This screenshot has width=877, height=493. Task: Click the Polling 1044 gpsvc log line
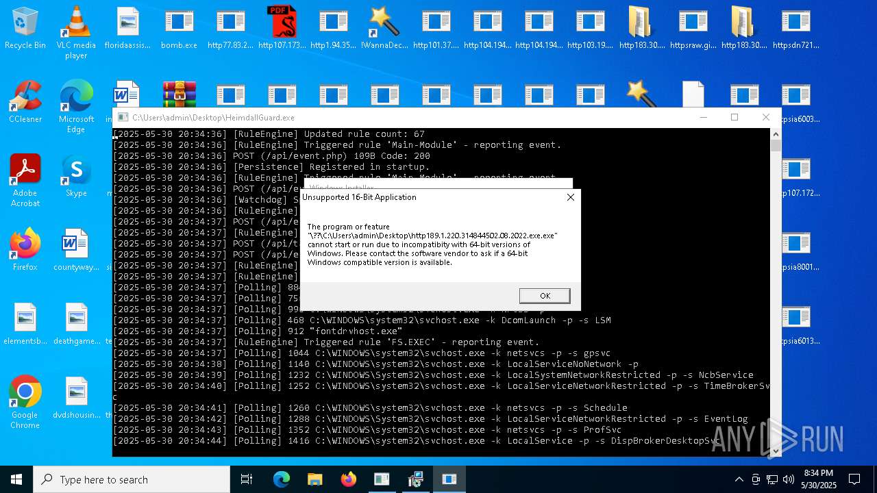click(362, 353)
